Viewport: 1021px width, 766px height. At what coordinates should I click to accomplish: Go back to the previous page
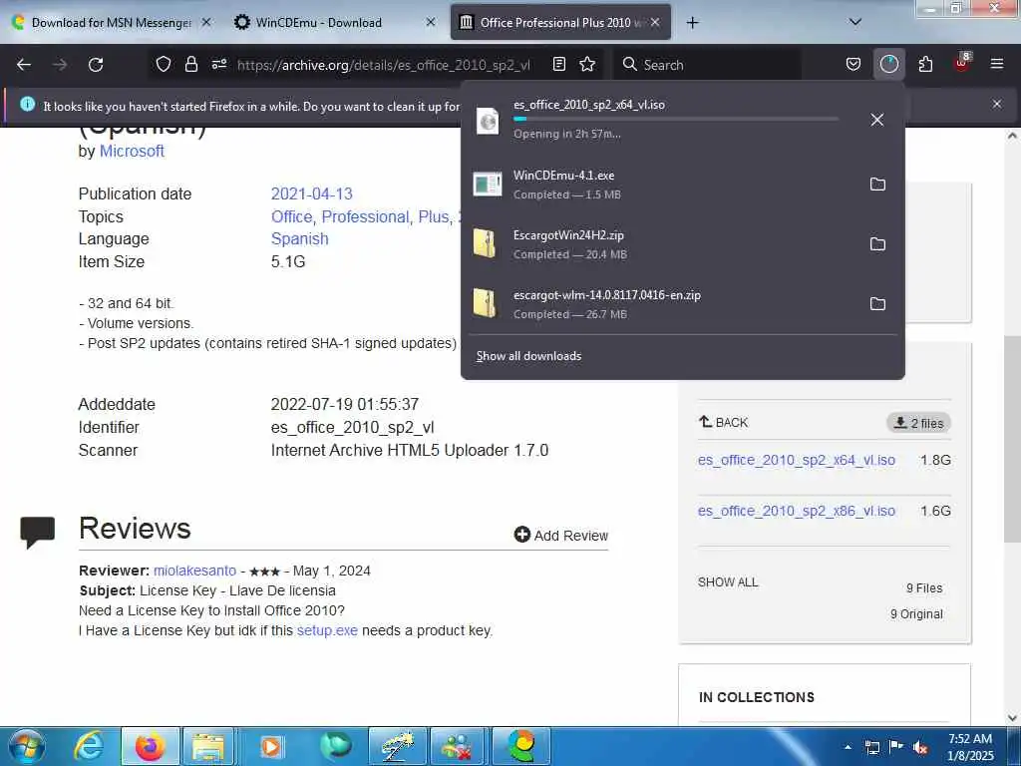[24, 65]
